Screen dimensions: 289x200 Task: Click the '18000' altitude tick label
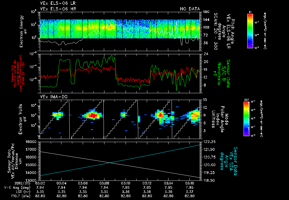click(31, 142)
